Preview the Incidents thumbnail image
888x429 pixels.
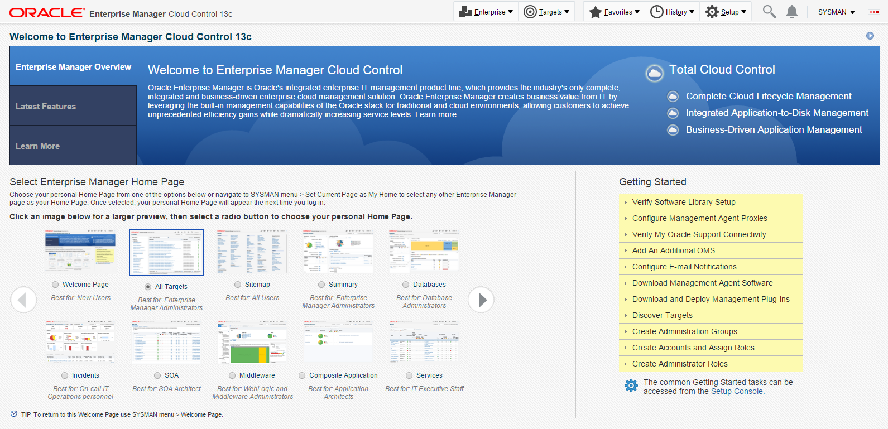80,343
